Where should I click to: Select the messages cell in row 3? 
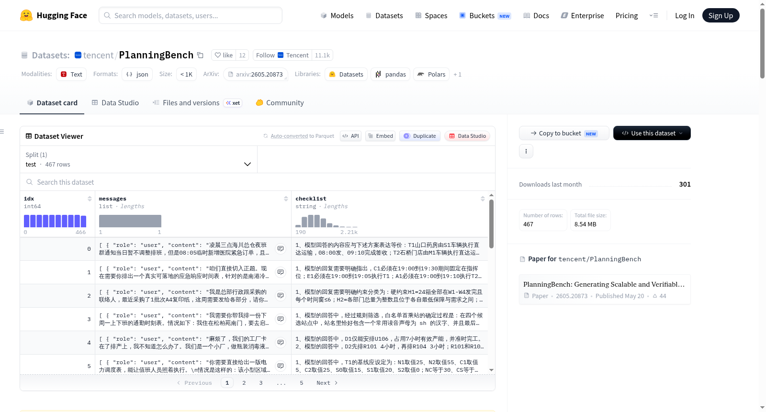(x=193, y=319)
